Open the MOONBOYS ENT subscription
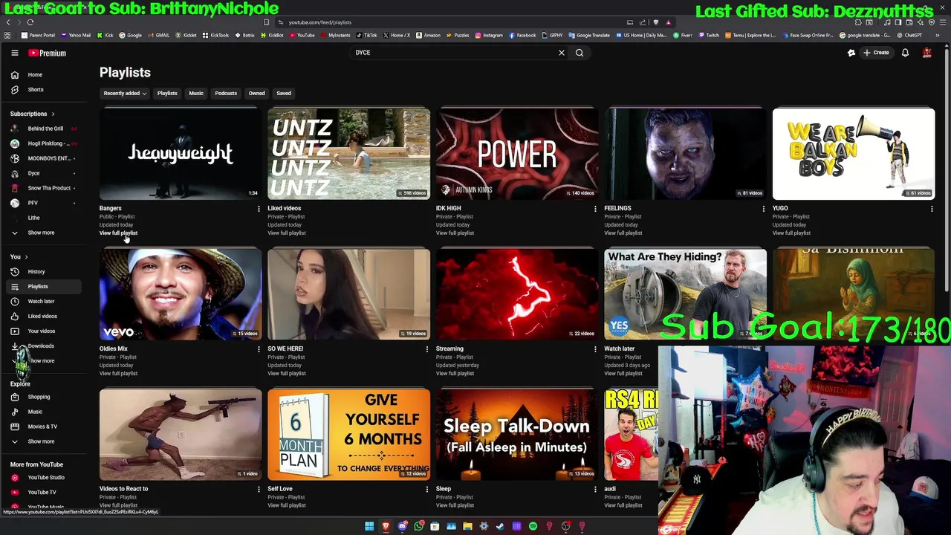The width and height of the screenshot is (951, 535). coord(49,158)
